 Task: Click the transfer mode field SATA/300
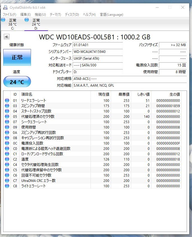coord(98,65)
